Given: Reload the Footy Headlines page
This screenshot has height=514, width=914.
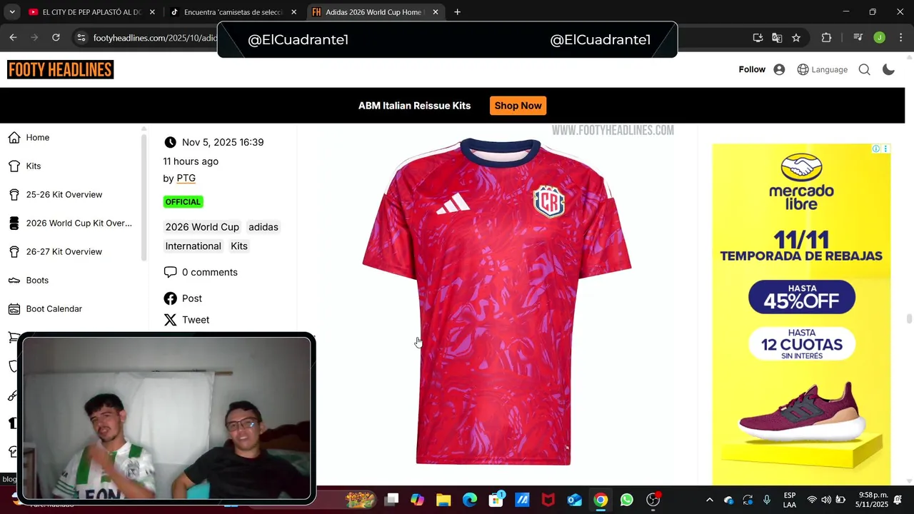Looking at the screenshot, I should (56, 38).
